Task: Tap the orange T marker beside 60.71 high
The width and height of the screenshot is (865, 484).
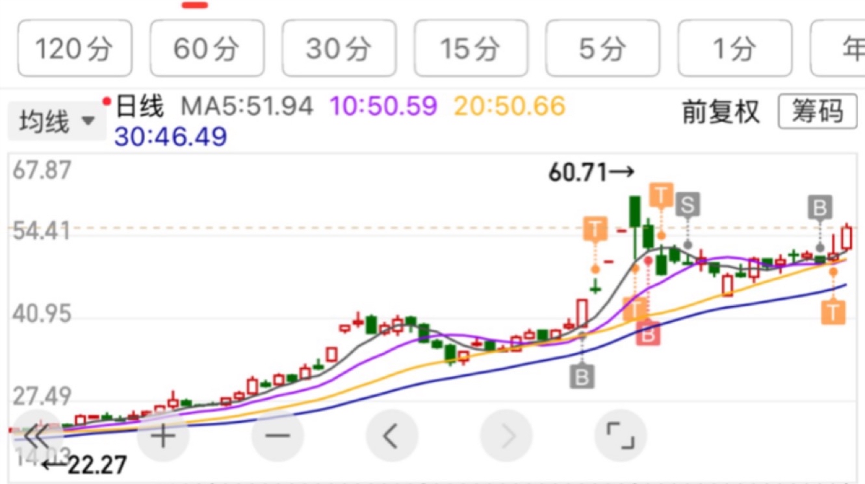Action: [662, 195]
